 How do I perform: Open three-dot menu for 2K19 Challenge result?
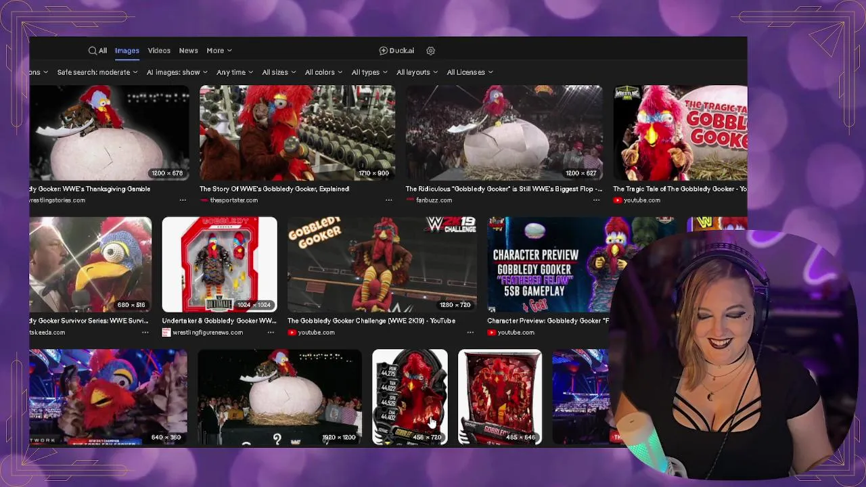click(x=470, y=333)
